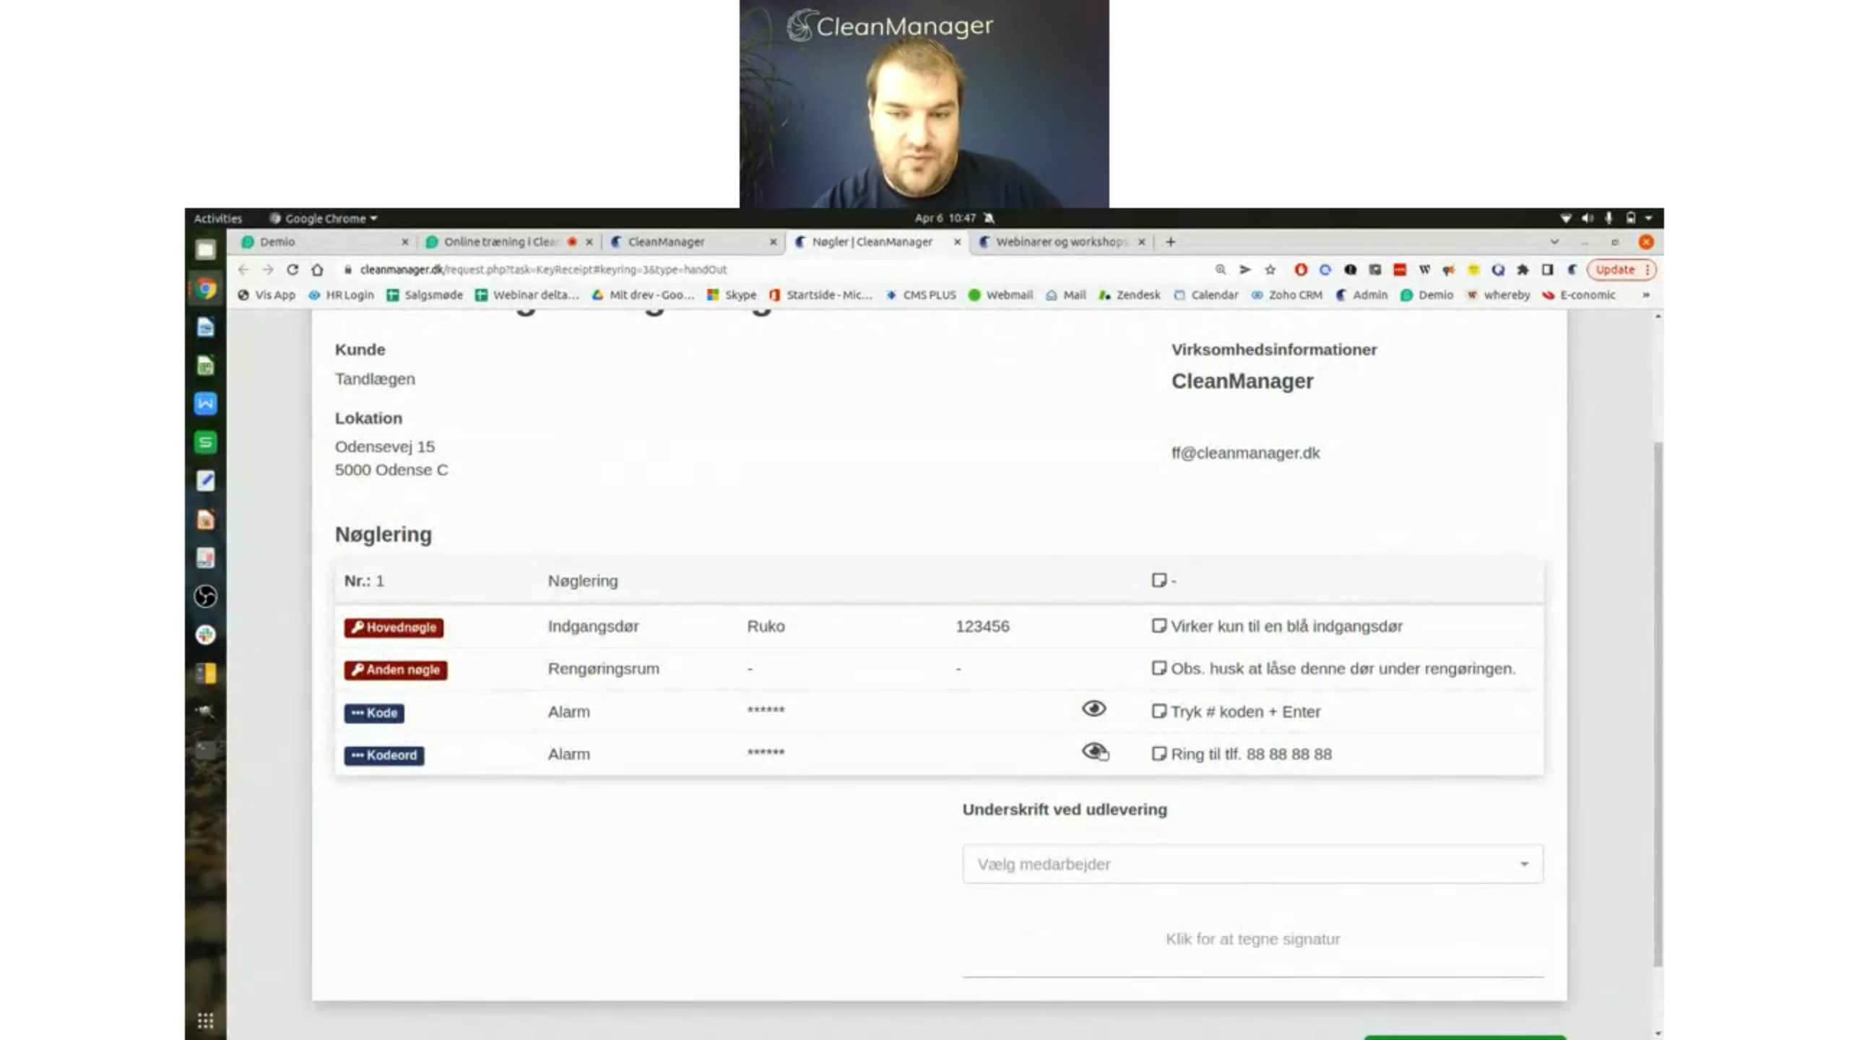
Task: Click the Hovednøgle key badge
Action: tap(394, 627)
